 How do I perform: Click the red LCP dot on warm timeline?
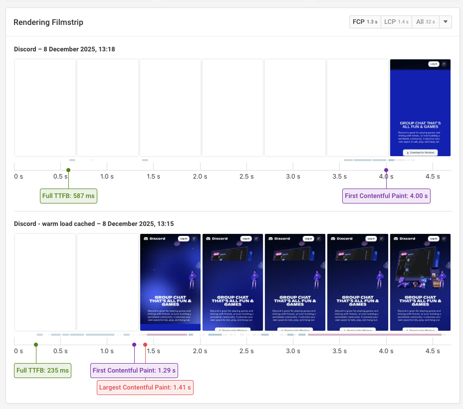(x=145, y=345)
